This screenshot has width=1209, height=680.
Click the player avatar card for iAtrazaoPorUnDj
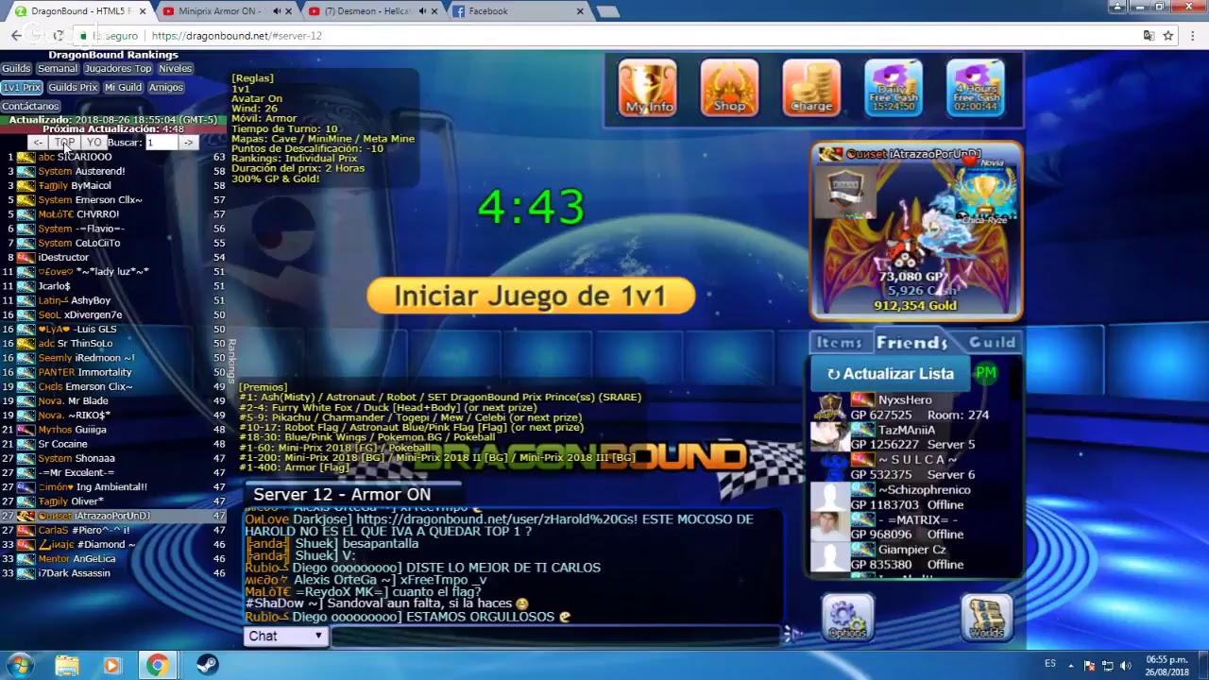915,231
